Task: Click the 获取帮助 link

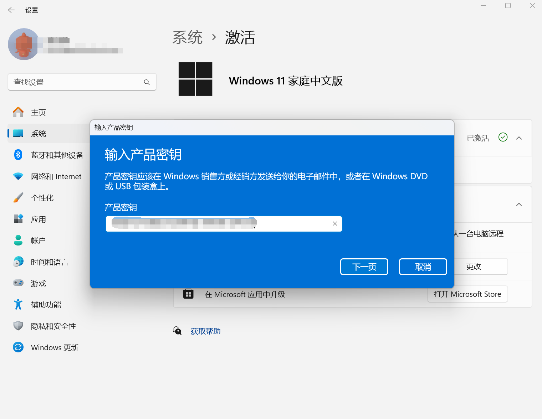Action: (205, 331)
